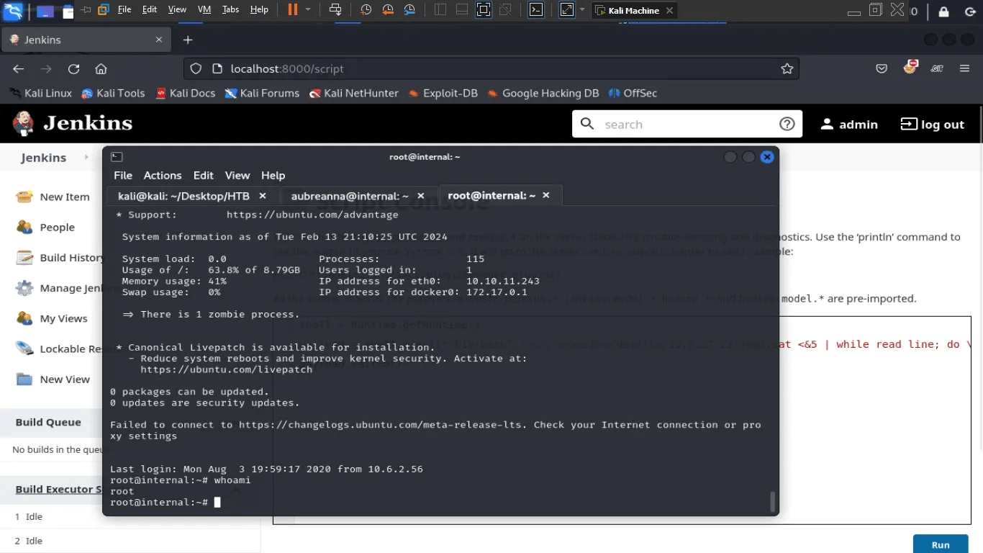Click the browser home icon

coord(101,68)
